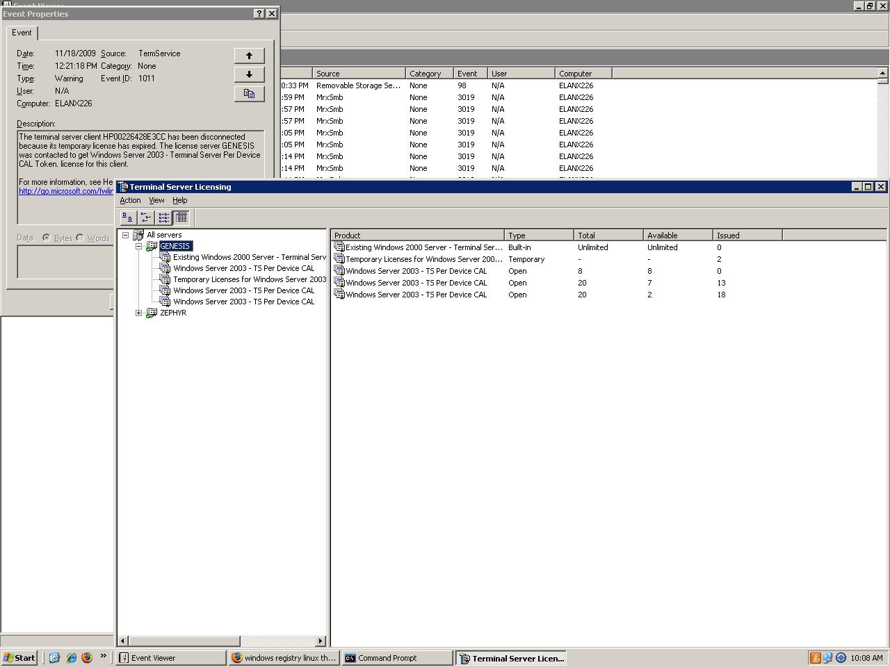Click icon of Existing Windows 2000 list row
The image size is (890, 667).
(339, 247)
